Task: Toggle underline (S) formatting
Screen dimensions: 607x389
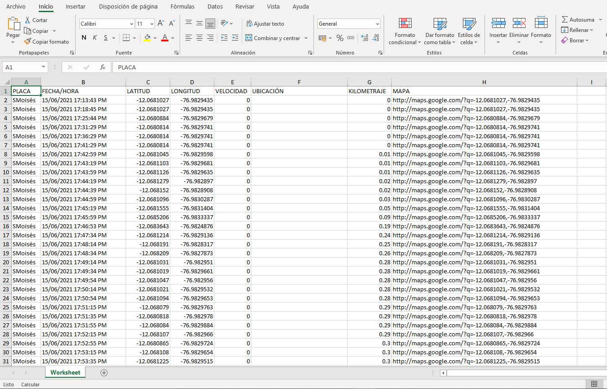Action: click(106, 38)
